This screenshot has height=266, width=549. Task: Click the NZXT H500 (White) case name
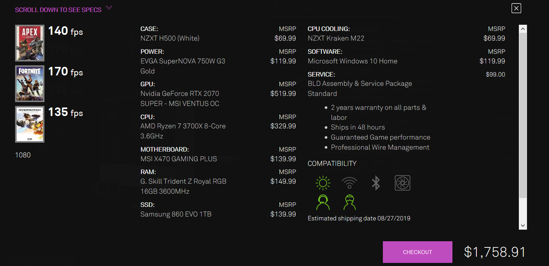[x=170, y=38]
